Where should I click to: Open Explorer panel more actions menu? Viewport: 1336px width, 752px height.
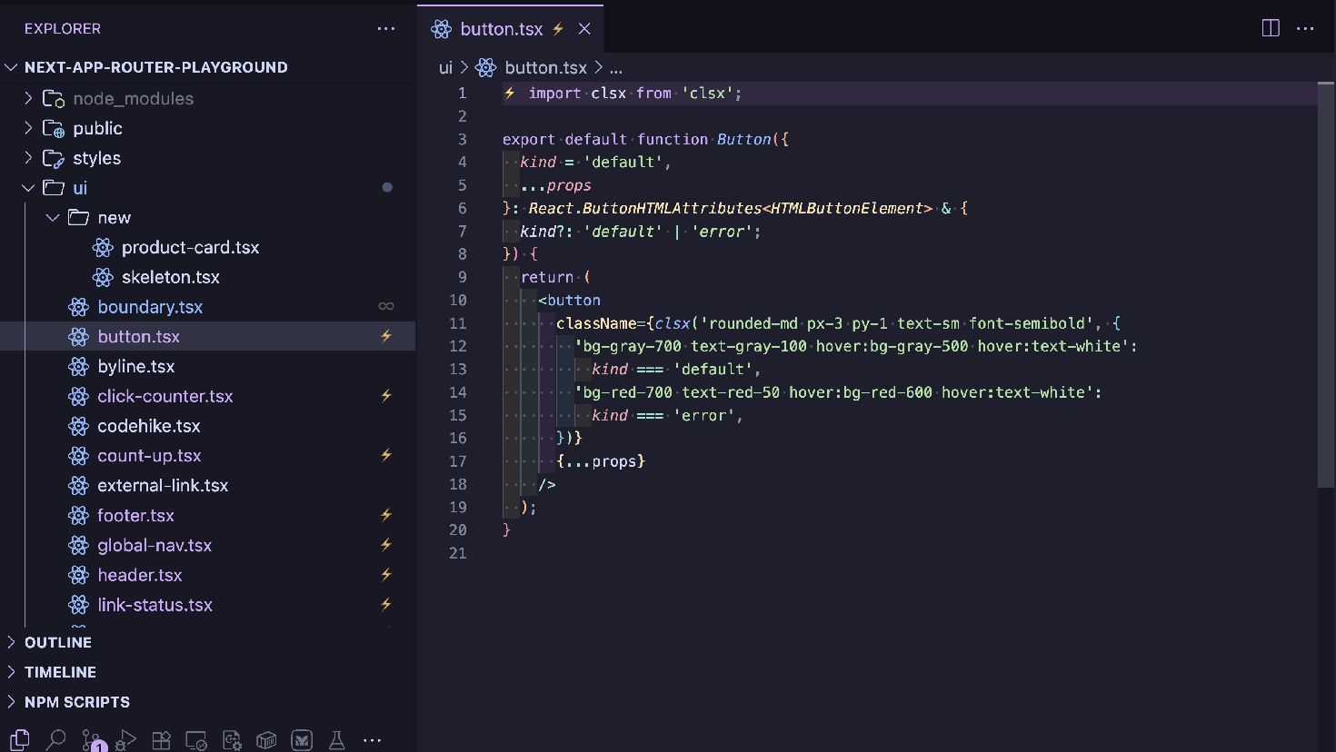pyautogui.click(x=386, y=28)
